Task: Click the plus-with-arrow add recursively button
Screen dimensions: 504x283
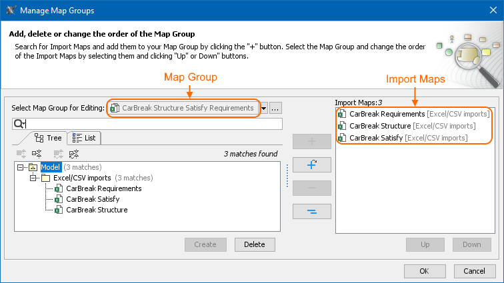Action: (x=311, y=164)
